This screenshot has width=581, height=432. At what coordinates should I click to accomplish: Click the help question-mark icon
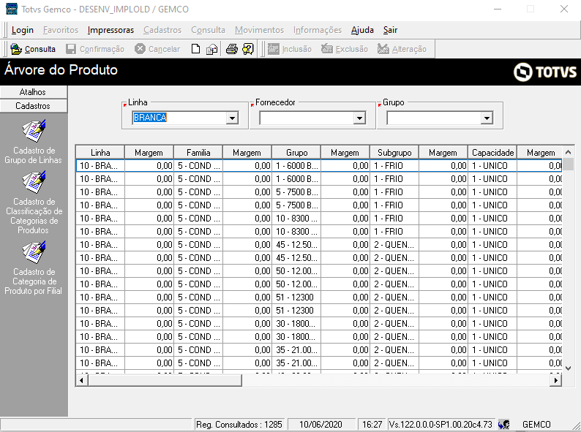pos(248,49)
